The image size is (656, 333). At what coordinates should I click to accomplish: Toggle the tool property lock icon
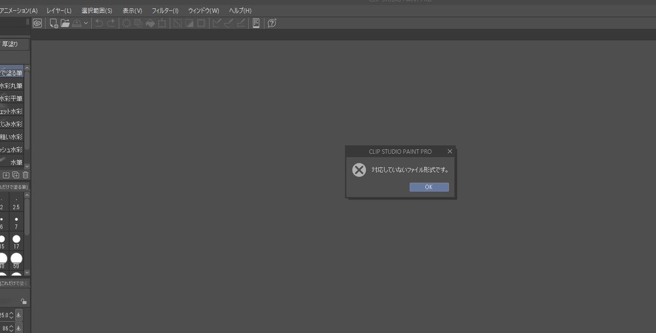click(23, 301)
